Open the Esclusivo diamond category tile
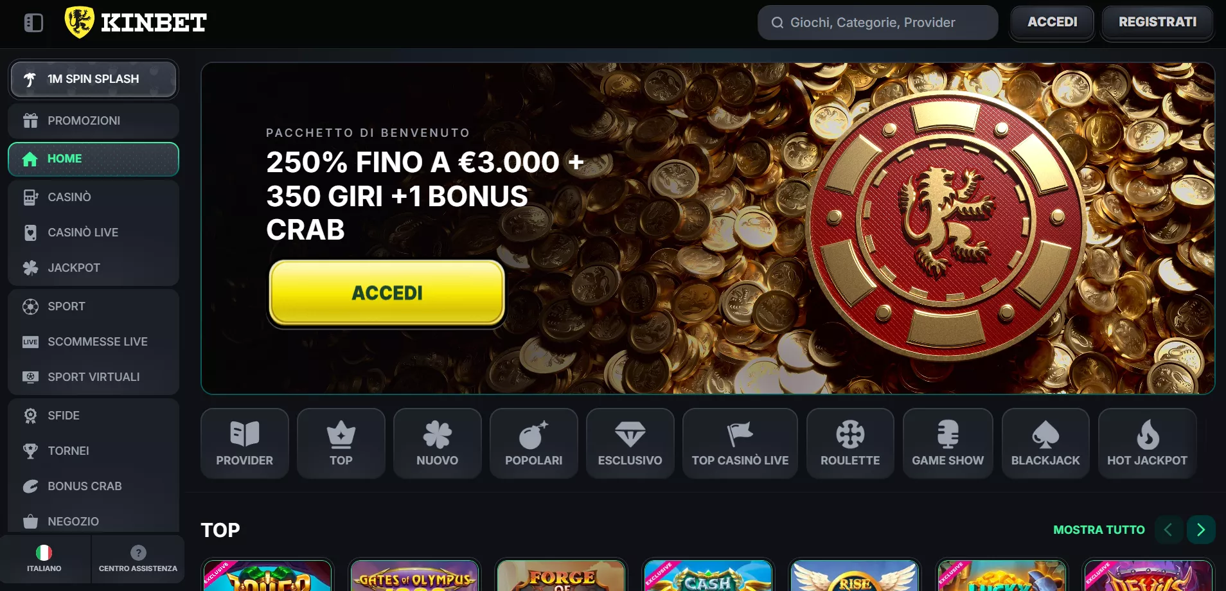 [x=630, y=443]
